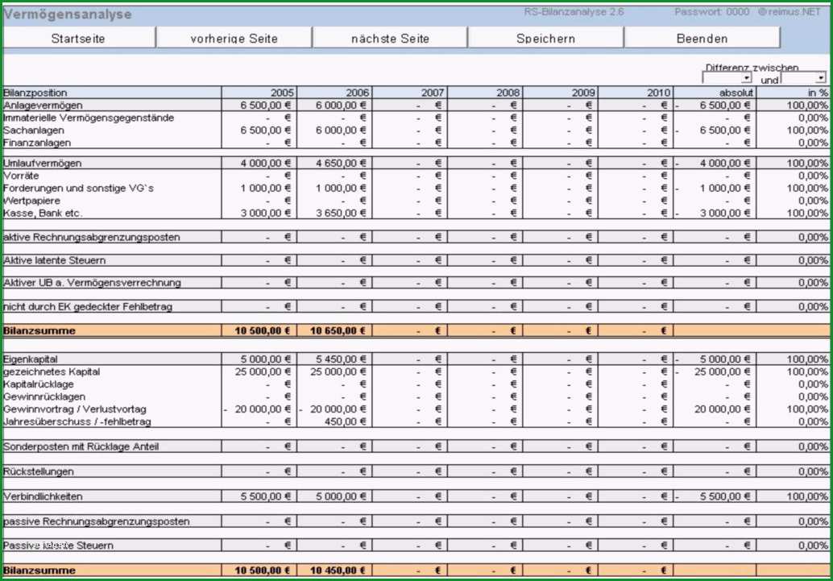Select the Kasse, Bank etc. label
This screenshot has height=581, width=833.
point(43,214)
